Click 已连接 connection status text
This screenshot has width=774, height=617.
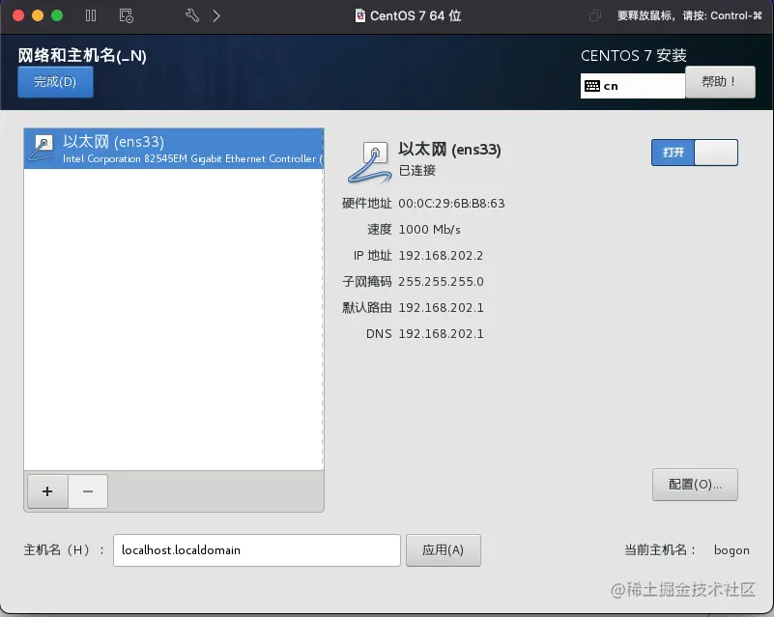[x=417, y=171]
